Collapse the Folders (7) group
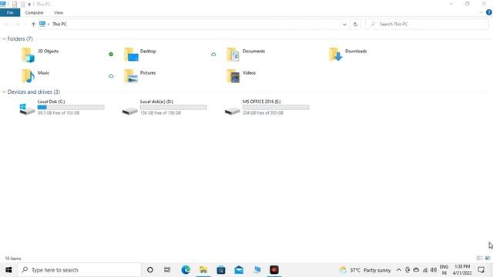The image size is (493, 277). [4, 39]
